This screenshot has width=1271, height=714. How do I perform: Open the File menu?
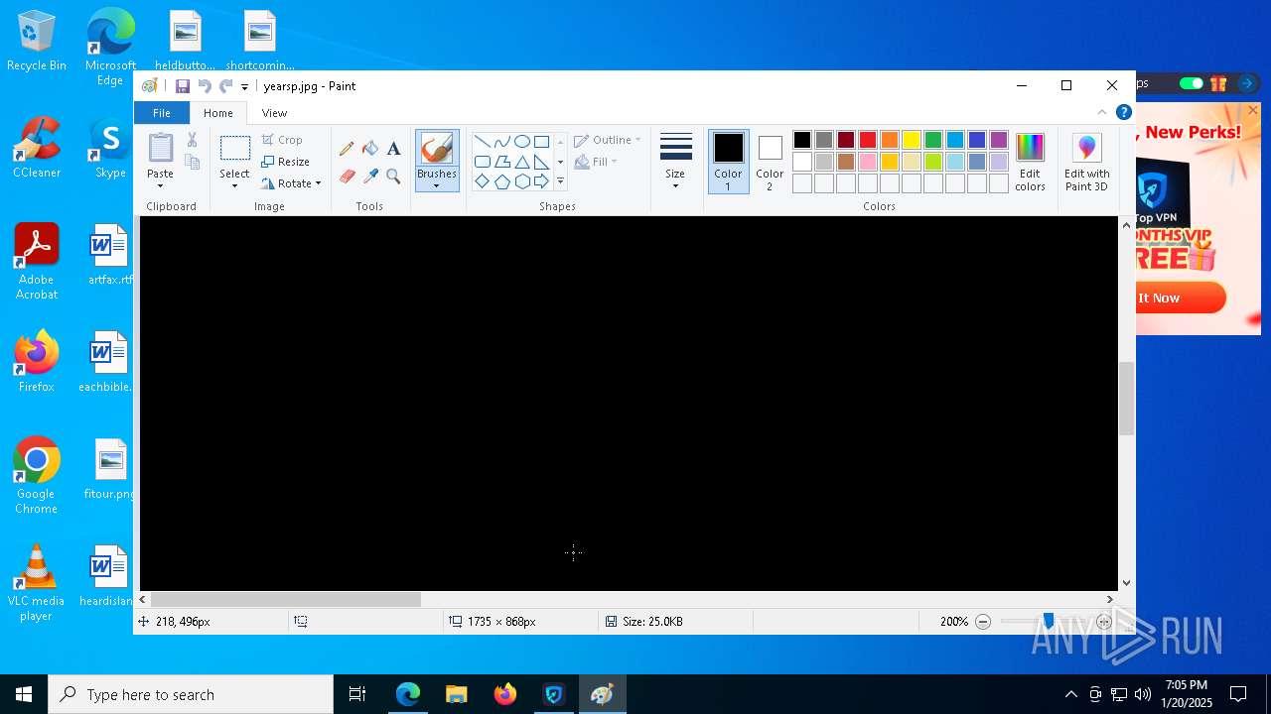[161, 113]
